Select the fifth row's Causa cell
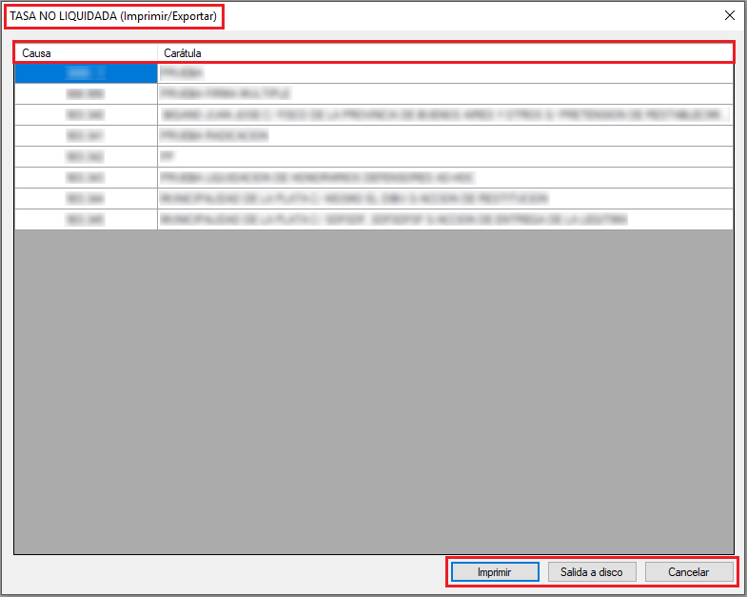 tap(85, 156)
